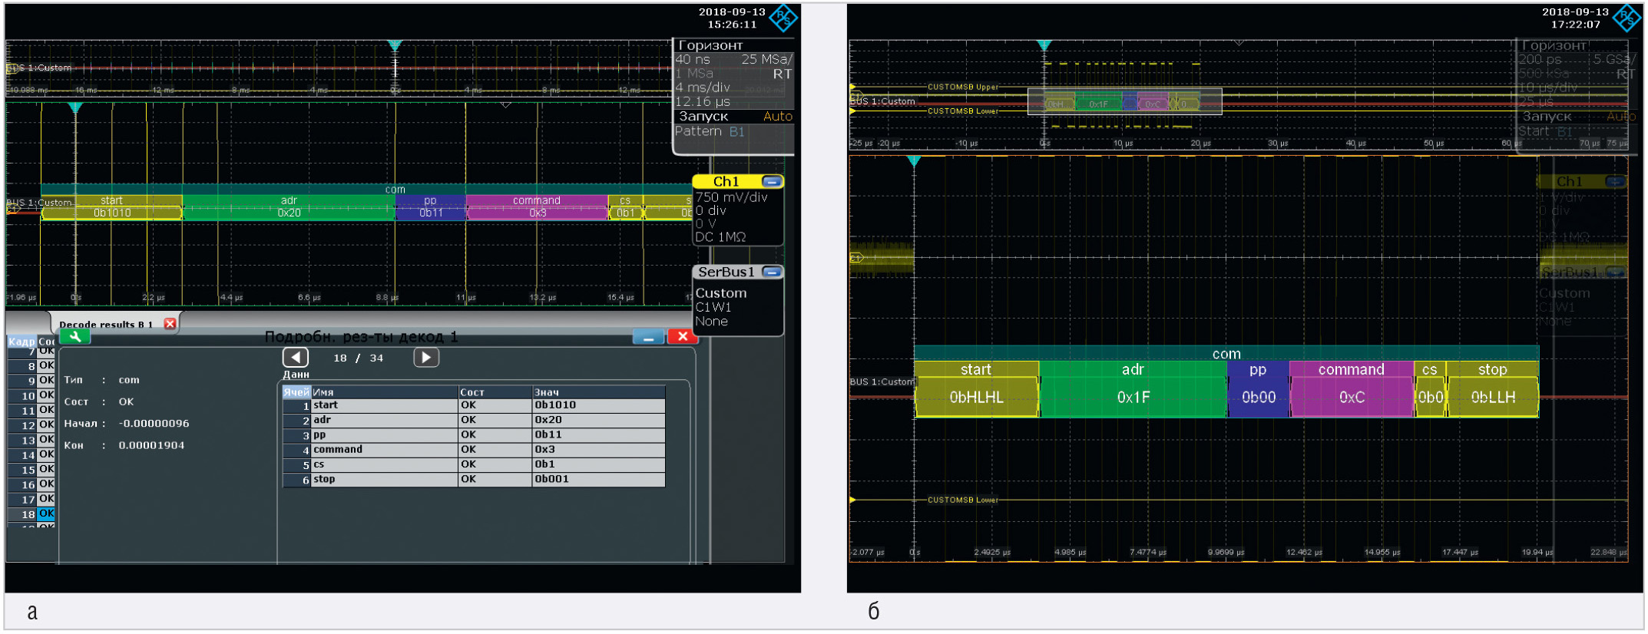Click the cs 0b0 segment on right
Screen dimensions: 1648x634
[x=1430, y=389]
